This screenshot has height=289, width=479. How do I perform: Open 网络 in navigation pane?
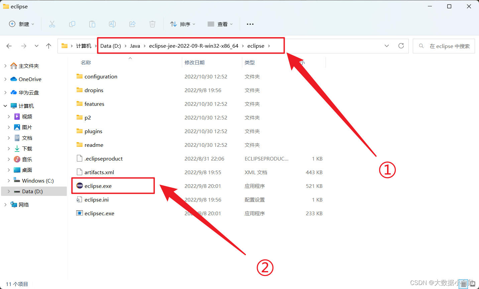point(24,205)
